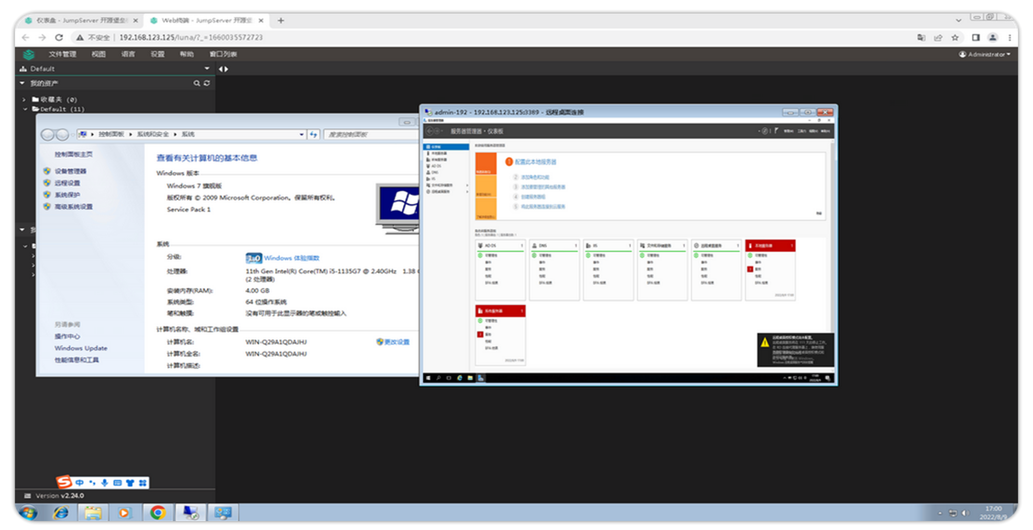Click the asset tree search icon

(196, 83)
